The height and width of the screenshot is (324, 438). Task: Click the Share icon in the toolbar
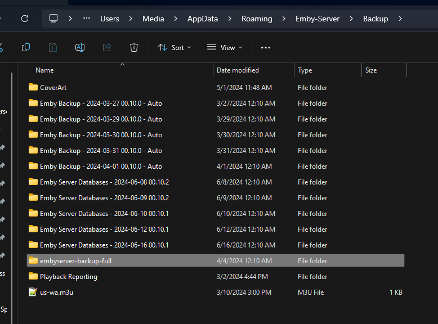[x=107, y=48]
